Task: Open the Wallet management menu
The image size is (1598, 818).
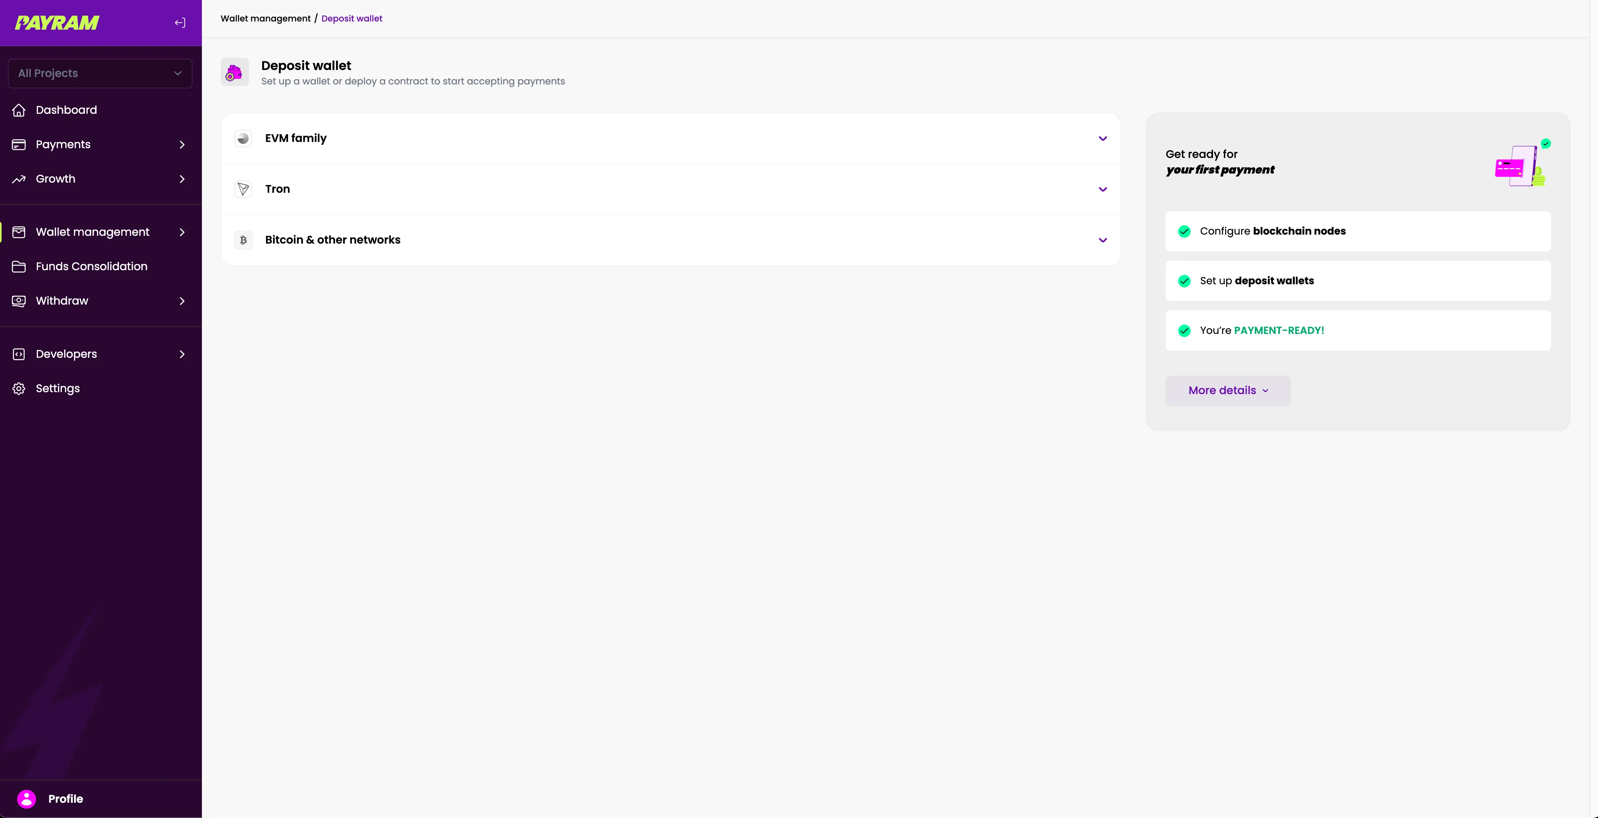Action: pyautogui.click(x=92, y=232)
